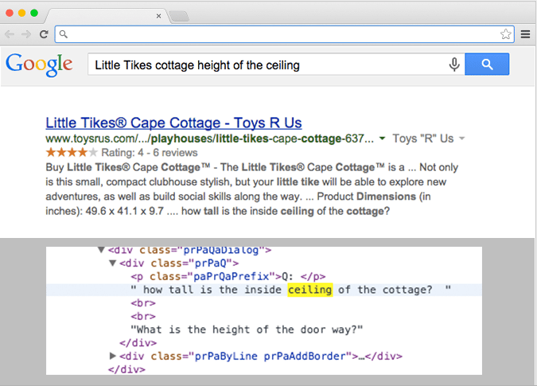Open green dropdown arrow after toysrus URL
Image resolution: width=537 pixels, height=386 pixels.
pyautogui.click(x=382, y=138)
